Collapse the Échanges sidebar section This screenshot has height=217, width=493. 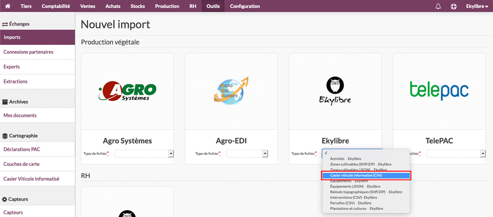click(x=16, y=24)
